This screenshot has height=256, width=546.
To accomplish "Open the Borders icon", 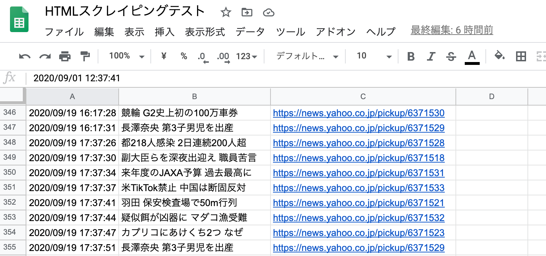I will click(521, 56).
